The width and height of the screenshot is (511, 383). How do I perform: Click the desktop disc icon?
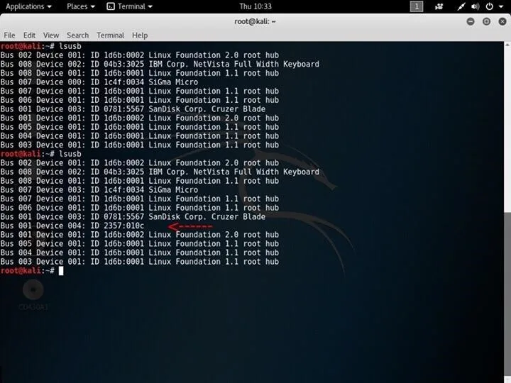click(33, 290)
